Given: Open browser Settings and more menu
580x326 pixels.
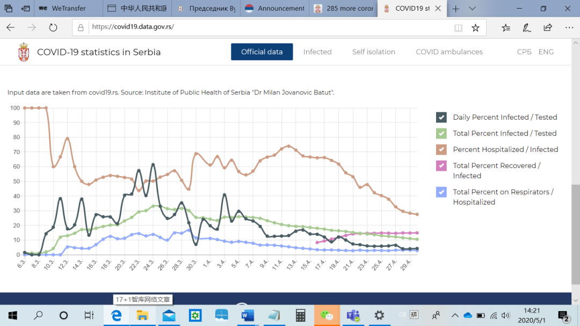Looking at the screenshot, I should (569, 27).
